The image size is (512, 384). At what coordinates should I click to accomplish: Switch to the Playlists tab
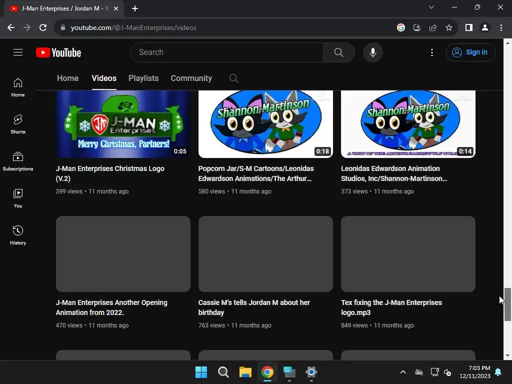click(x=143, y=78)
